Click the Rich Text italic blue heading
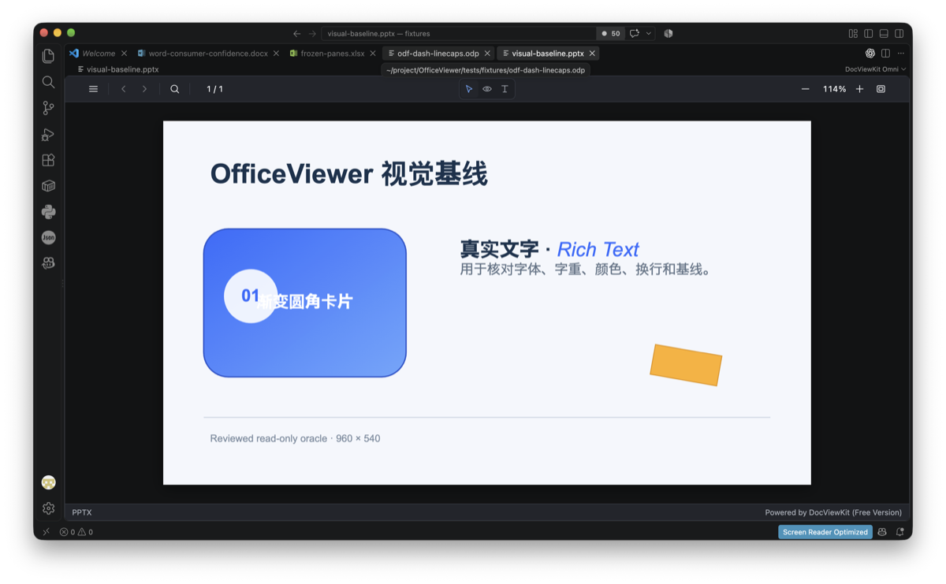946x584 pixels. click(x=598, y=250)
